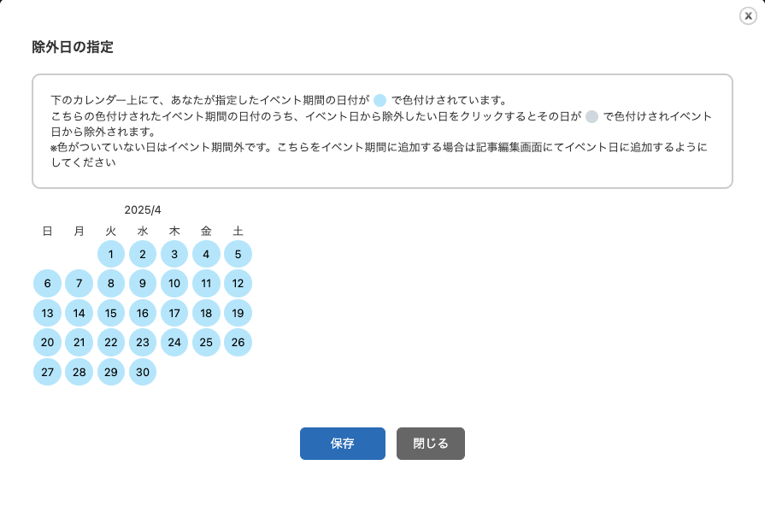The height and width of the screenshot is (518, 765).
Task: Exclude date 17 from event period
Action: [x=174, y=313]
